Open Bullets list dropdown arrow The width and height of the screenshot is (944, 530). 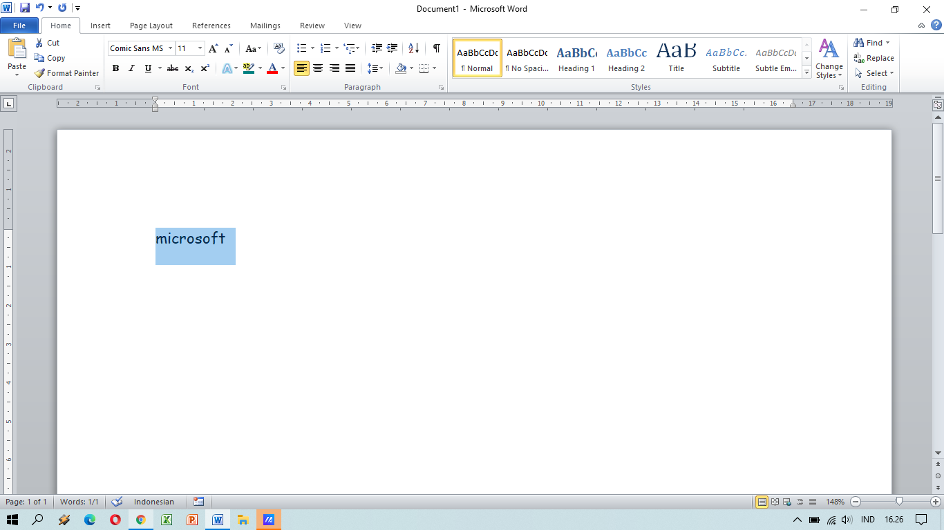coord(312,48)
